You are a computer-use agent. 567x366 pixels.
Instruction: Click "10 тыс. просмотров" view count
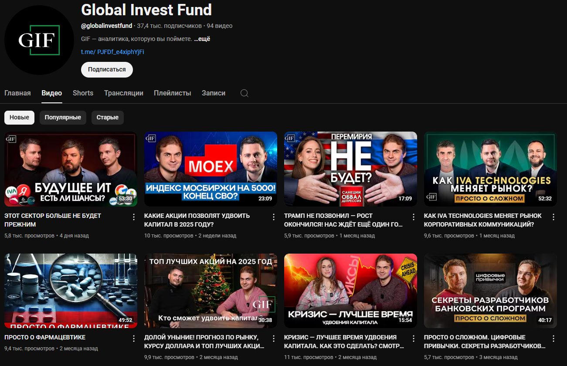169,236
